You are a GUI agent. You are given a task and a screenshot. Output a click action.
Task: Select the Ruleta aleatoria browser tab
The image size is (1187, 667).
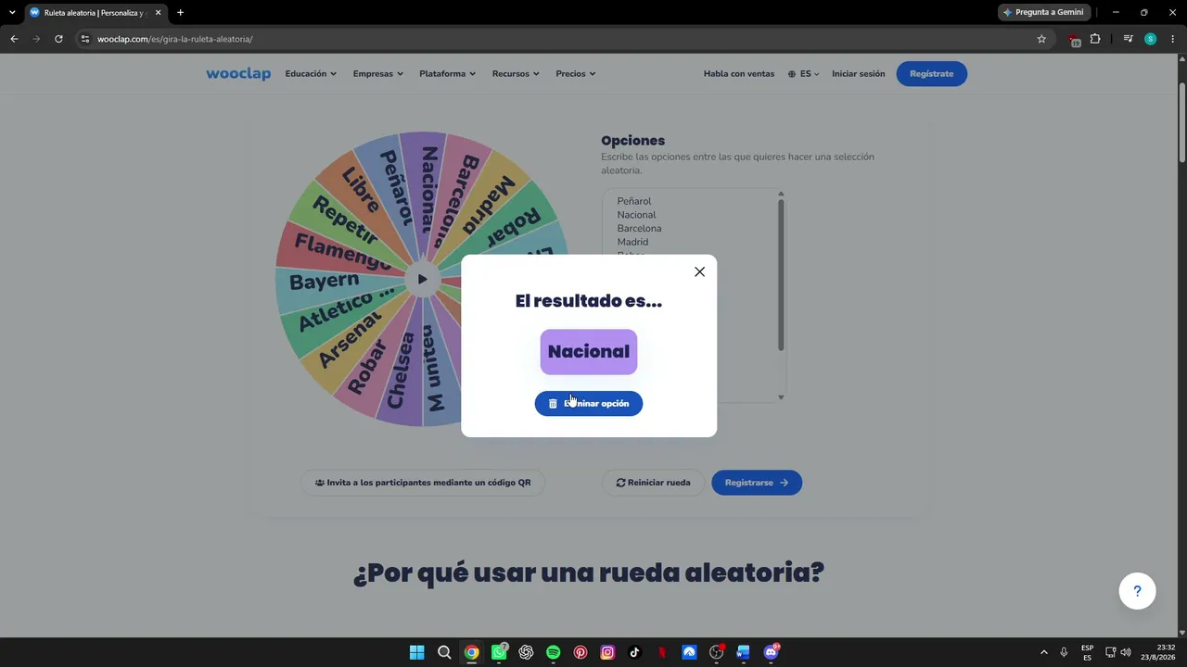[x=96, y=13]
